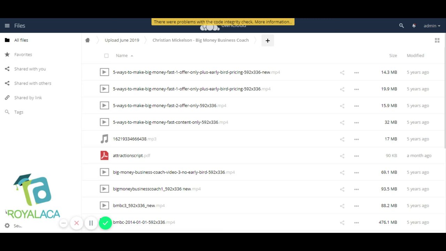Click the search magnifier icon
This screenshot has width=446, height=251.
(x=401, y=25)
